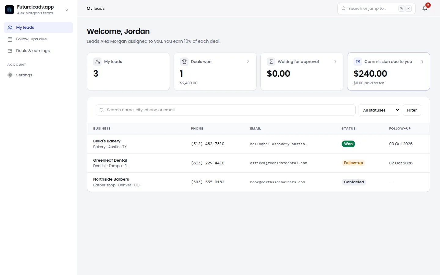Click the arrow icon on Deals won card
The image size is (440, 275).
(248, 62)
